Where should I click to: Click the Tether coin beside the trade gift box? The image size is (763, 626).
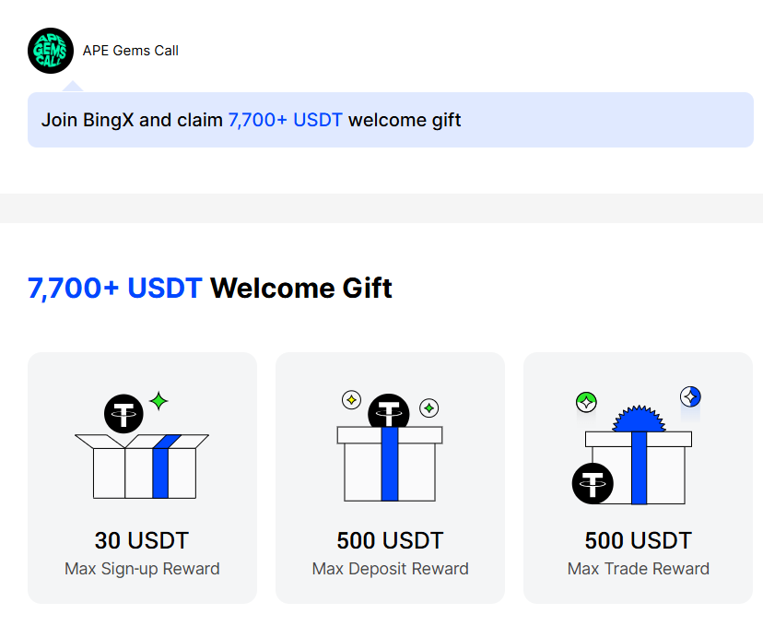coord(593,483)
